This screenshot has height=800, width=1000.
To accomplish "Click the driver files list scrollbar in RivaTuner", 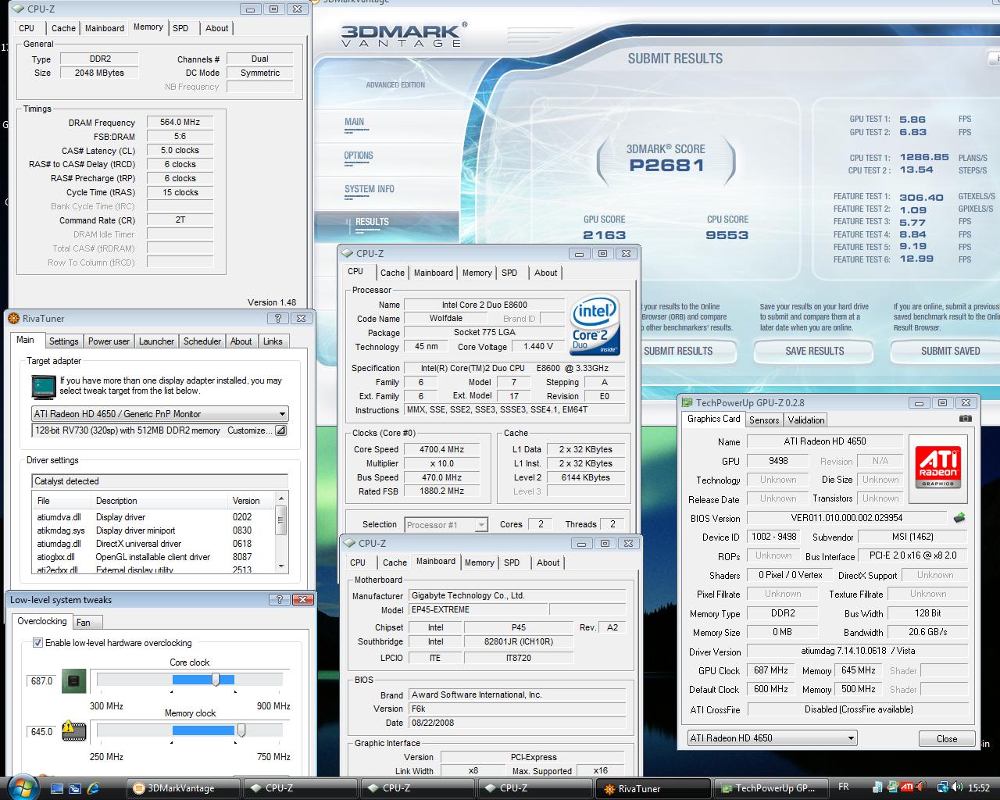I will pyautogui.click(x=281, y=532).
